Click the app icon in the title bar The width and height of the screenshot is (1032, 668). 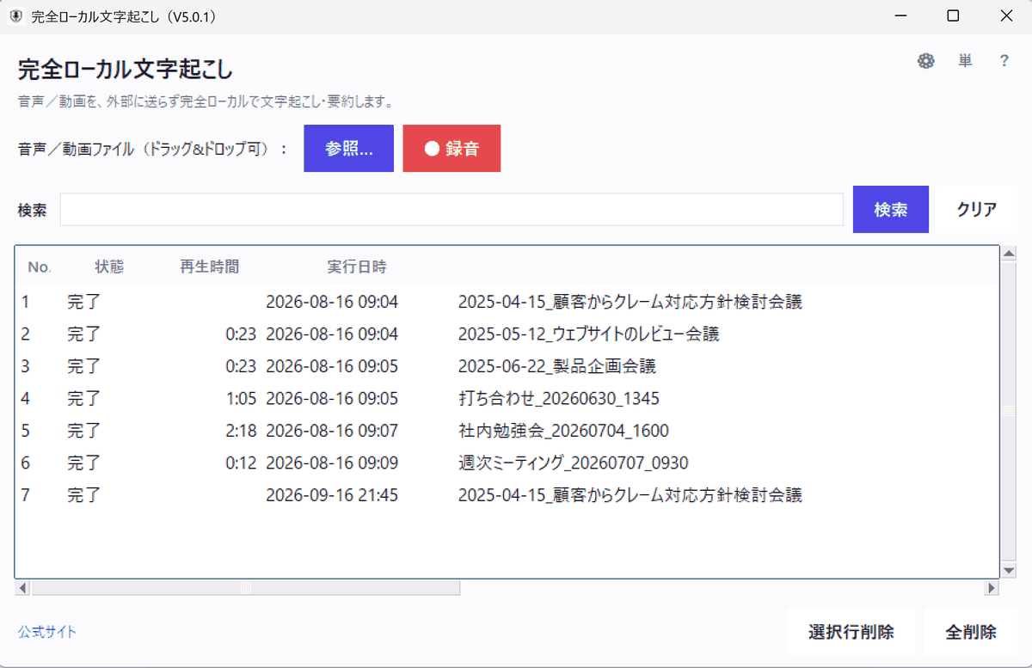[x=15, y=15]
